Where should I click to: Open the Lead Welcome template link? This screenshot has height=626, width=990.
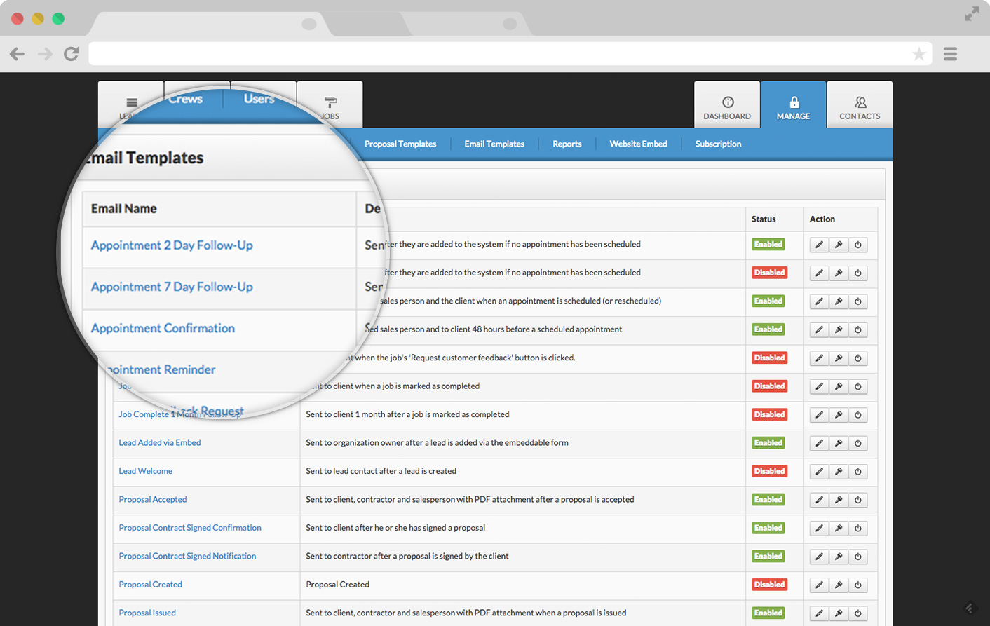point(145,471)
